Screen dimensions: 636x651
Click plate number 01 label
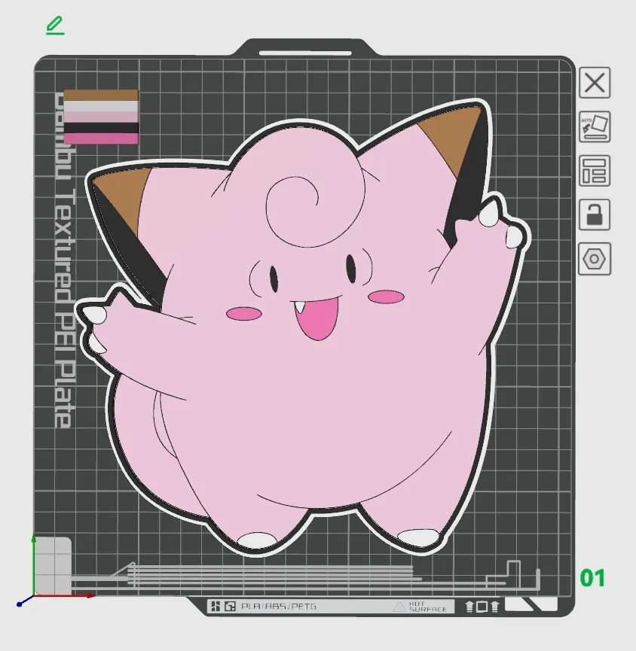591,579
